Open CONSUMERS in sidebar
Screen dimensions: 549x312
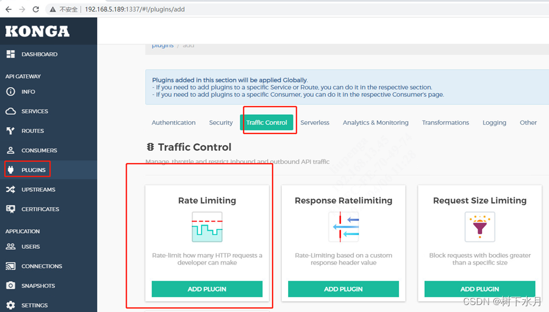click(40, 150)
